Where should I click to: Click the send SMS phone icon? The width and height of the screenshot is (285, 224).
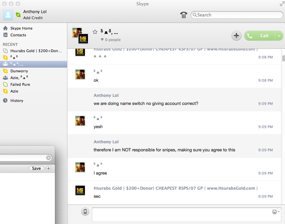coord(85,212)
